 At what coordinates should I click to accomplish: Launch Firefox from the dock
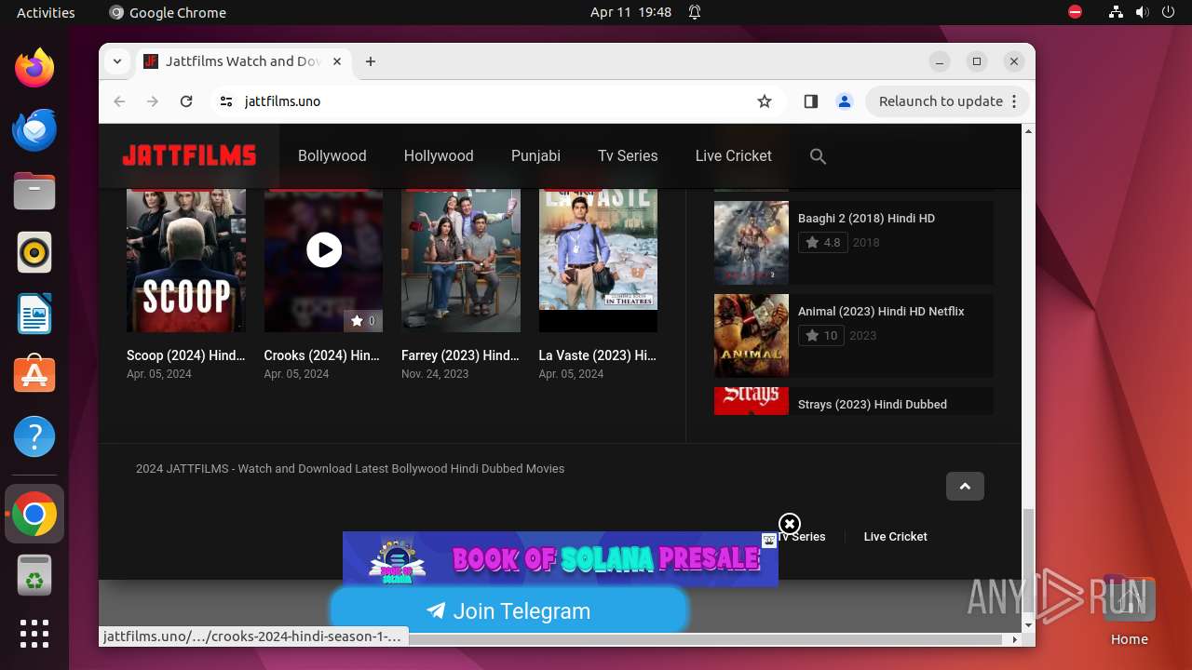(34, 68)
